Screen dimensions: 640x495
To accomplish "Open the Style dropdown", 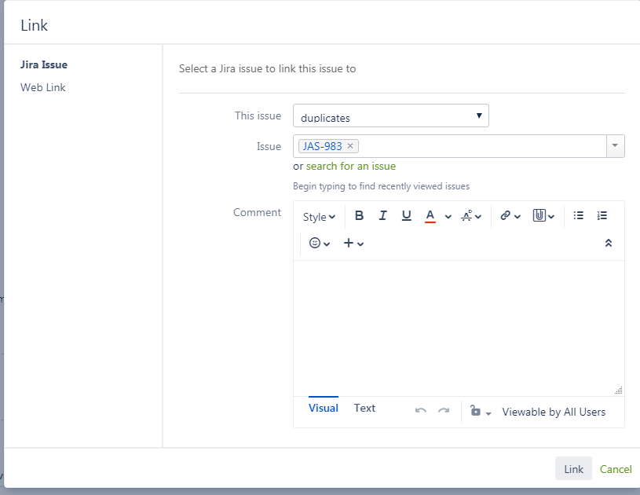I will click(x=319, y=217).
